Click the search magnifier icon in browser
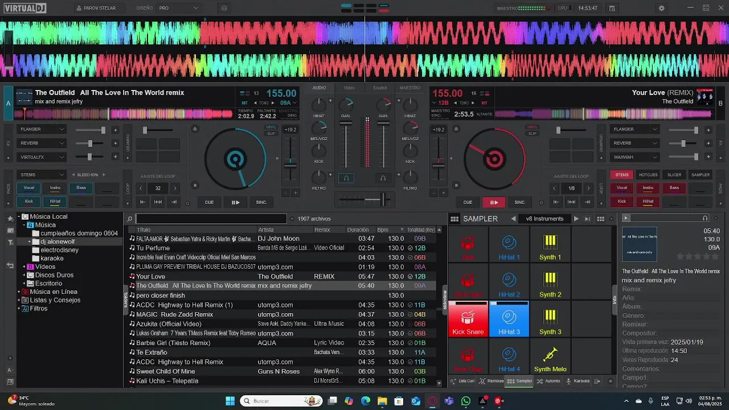Viewport: 729px width, 410px height. coord(130,219)
